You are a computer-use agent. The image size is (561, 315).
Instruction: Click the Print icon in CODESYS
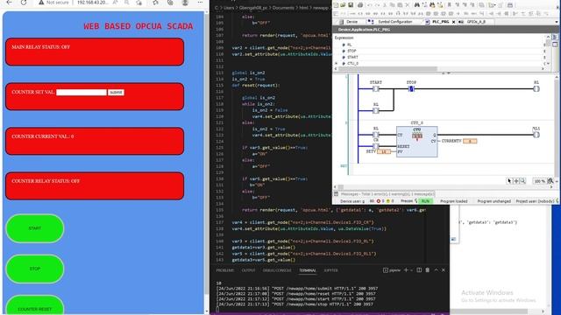360,5
